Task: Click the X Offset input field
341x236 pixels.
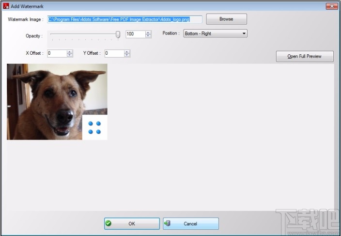Action: pyautogui.click(x=57, y=53)
